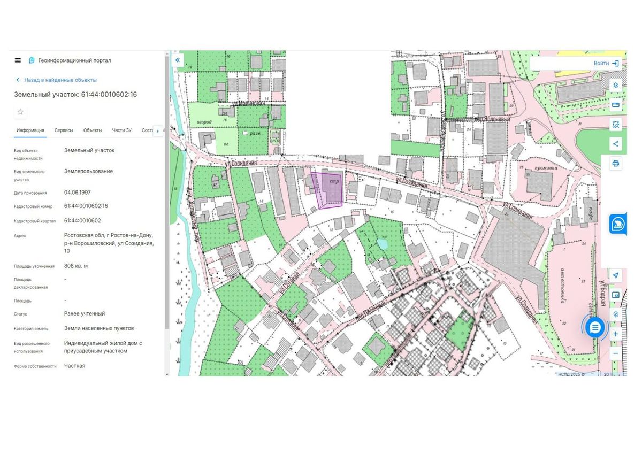The height and width of the screenshot is (454, 642).
Task: Select the ruler measurement tool
Action: tap(616, 105)
